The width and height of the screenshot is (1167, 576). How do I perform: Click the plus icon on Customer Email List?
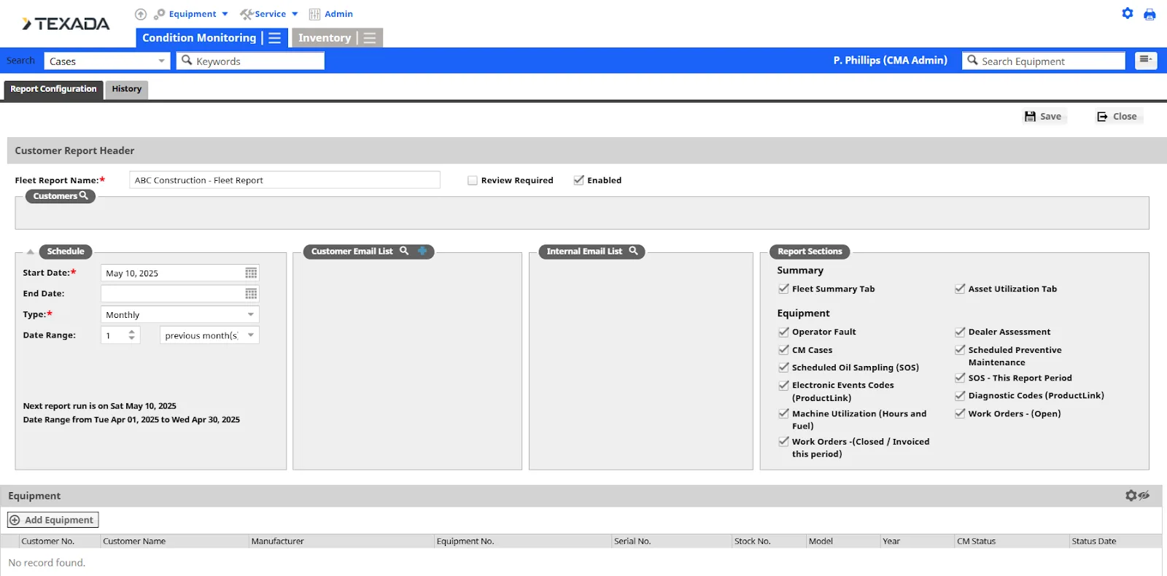422,251
